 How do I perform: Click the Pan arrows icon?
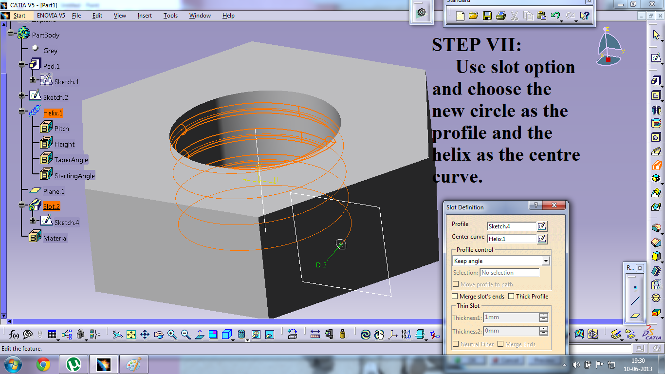pos(145,334)
